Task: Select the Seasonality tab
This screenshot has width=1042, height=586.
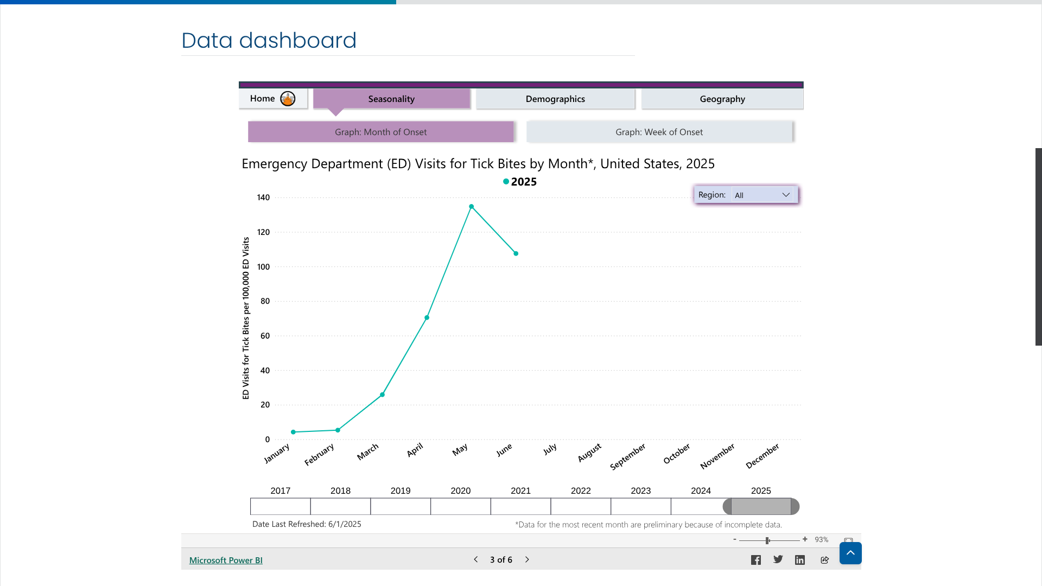Action: pos(391,99)
